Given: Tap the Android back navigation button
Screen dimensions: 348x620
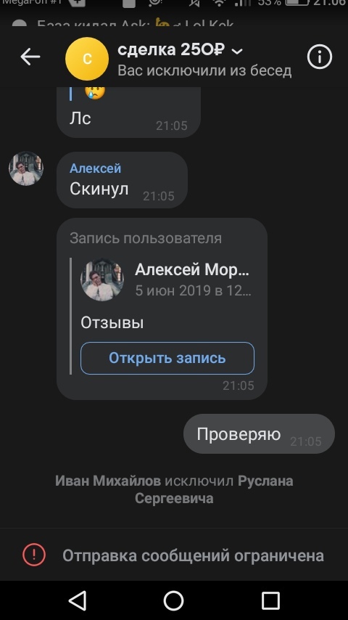Looking at the screenshot, I should point(78,601).
